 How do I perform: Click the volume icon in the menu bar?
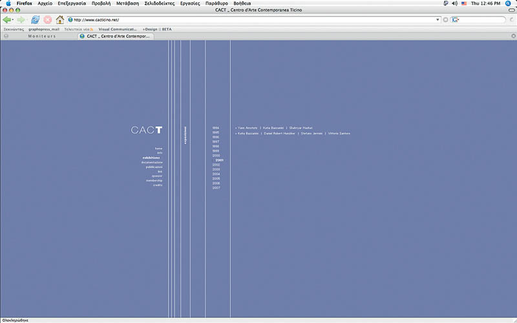coord(455,3)
